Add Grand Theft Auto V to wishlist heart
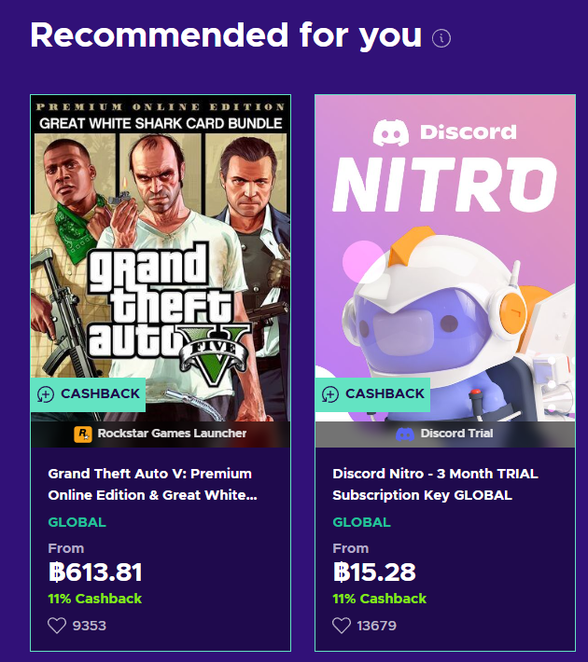The image size is (588, 662). pos(57,625)
